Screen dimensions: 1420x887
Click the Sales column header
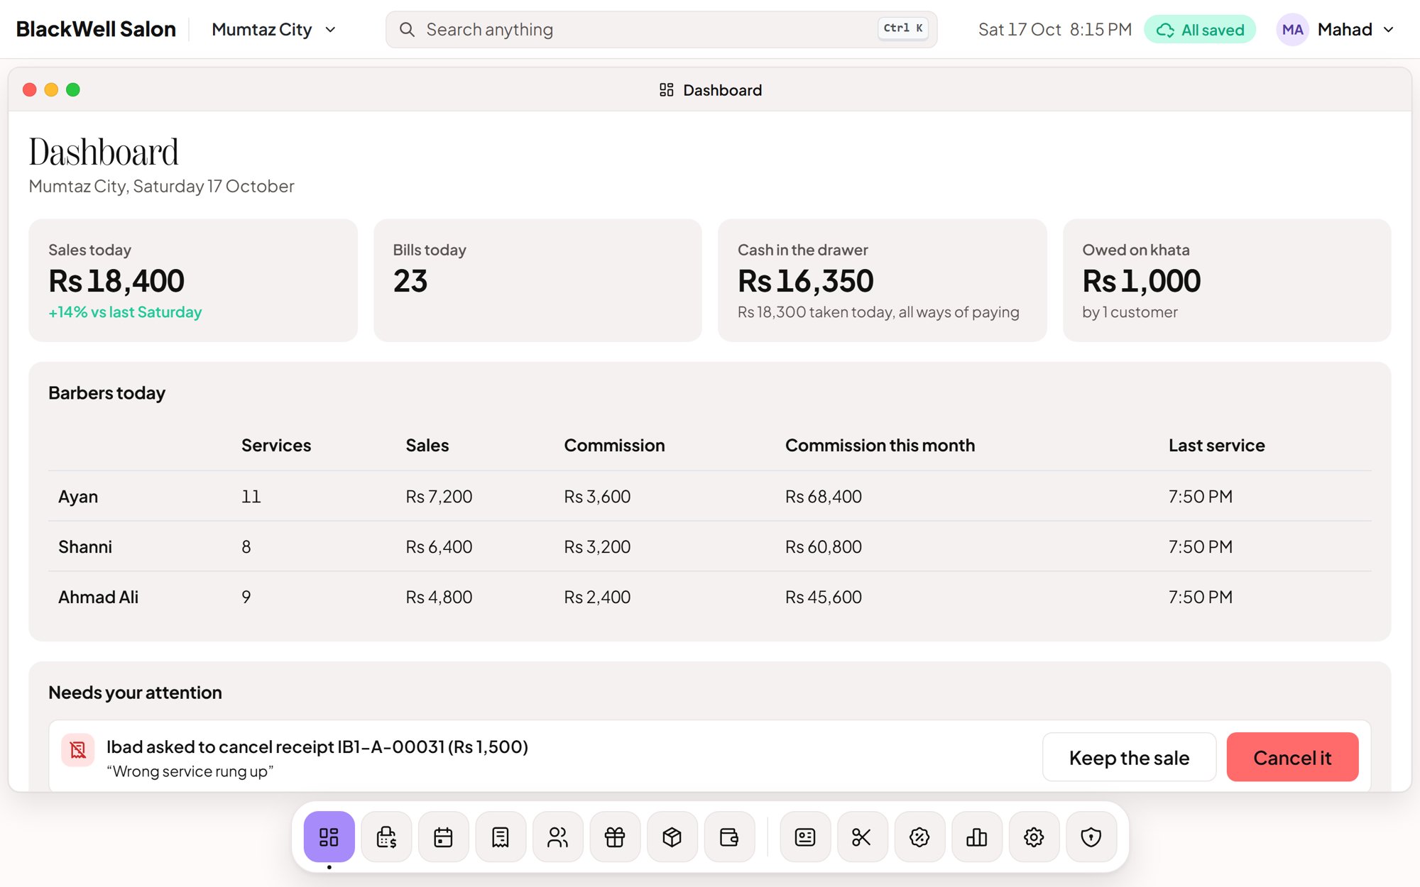[427, 446]
